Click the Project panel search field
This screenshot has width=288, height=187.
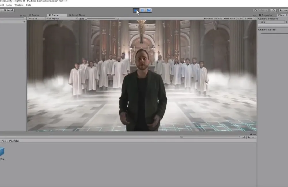click(210, 137)
